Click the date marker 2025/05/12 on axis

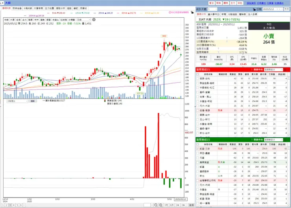(180, 199)
